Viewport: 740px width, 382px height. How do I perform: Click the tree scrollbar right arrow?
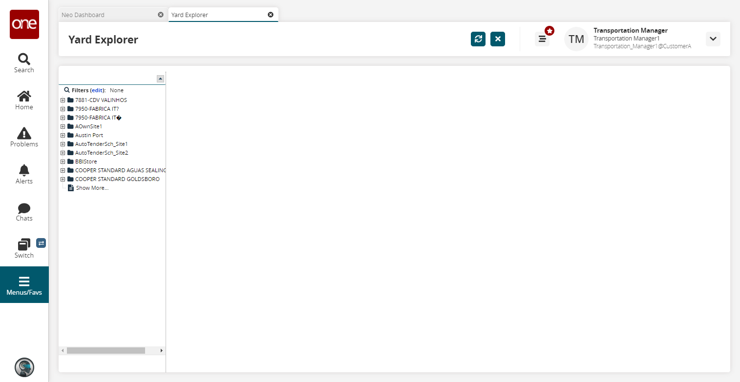162,350
